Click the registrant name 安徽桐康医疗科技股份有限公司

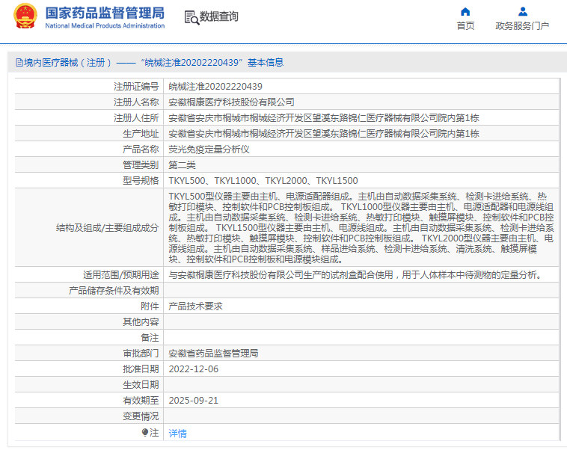pyautogui.click(x=231, y=102)
